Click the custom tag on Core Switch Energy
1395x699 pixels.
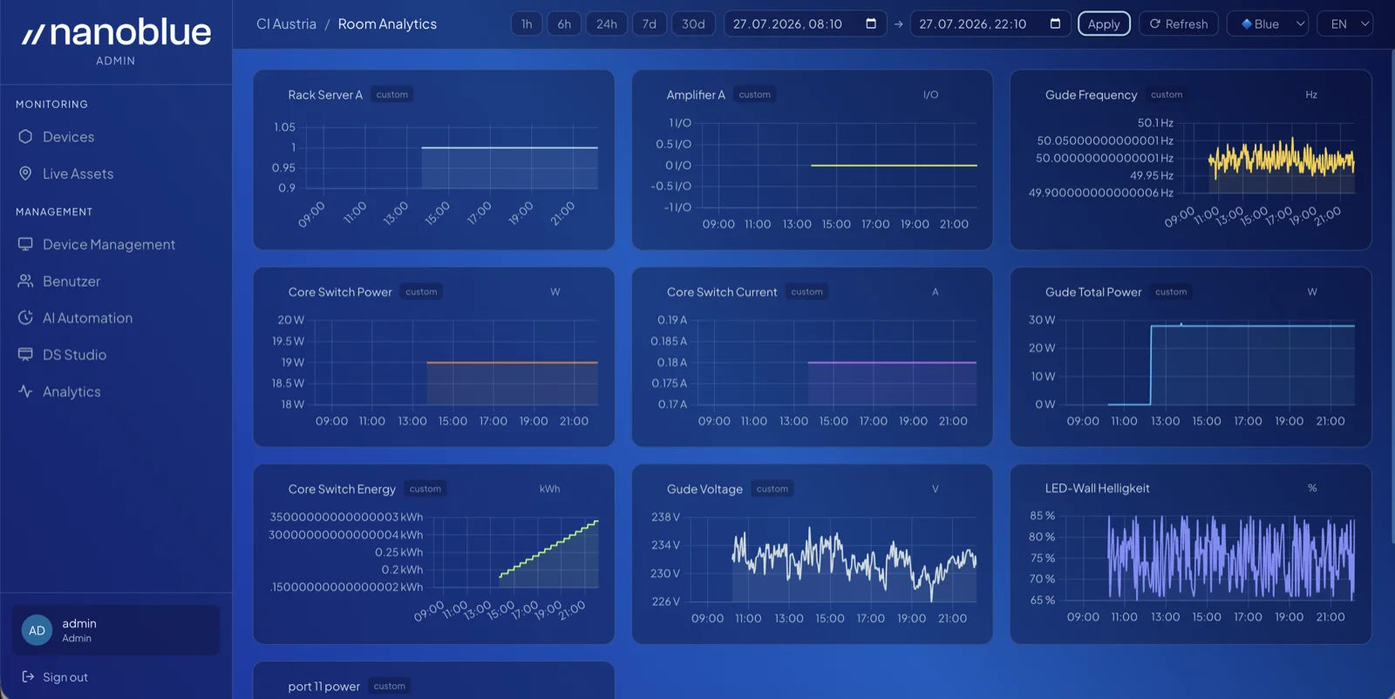pyautogui.click(x=425, y=489)
